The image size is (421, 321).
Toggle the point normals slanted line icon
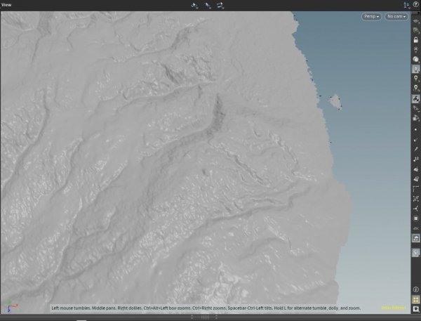click(415, 140)
